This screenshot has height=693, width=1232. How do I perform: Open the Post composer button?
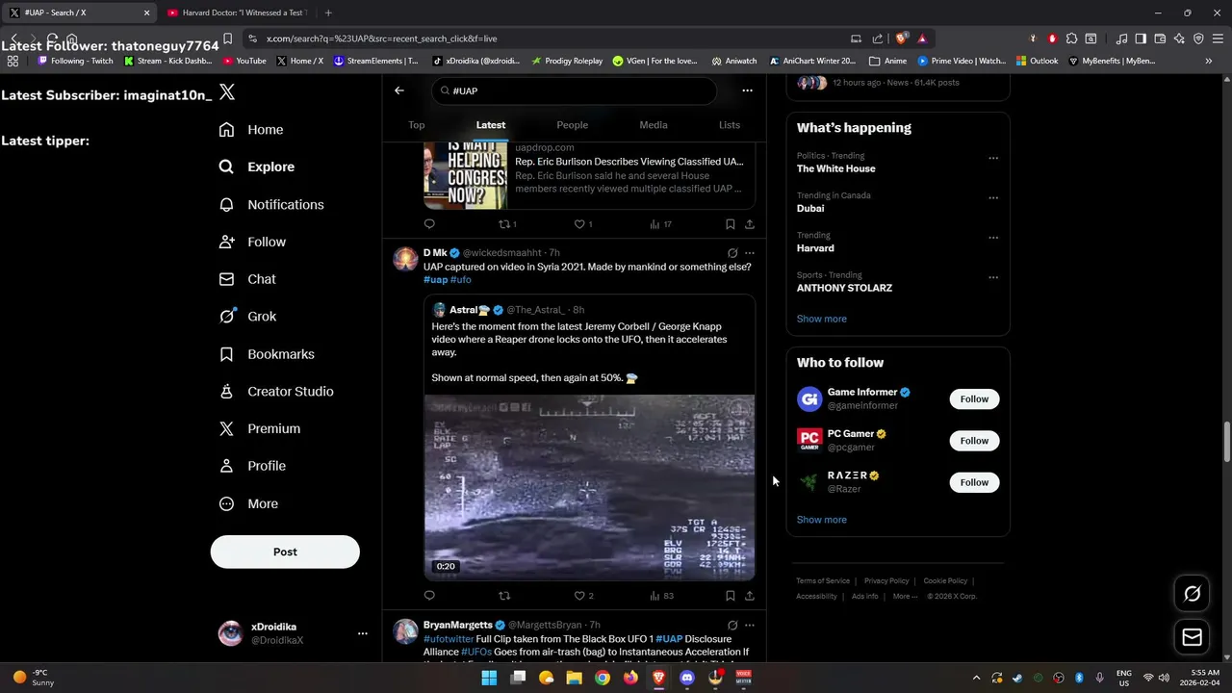click(285, 552)
